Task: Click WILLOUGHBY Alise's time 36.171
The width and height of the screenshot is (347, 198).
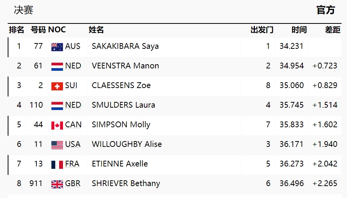Action: 291,145
